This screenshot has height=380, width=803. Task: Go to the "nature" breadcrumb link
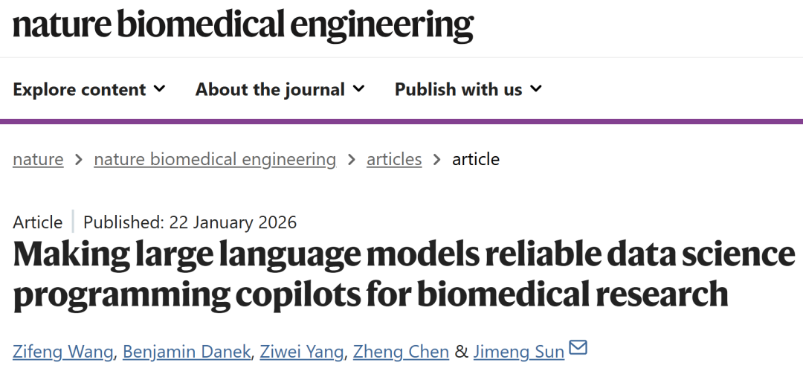pyautogui.click(x=38, y=159)
